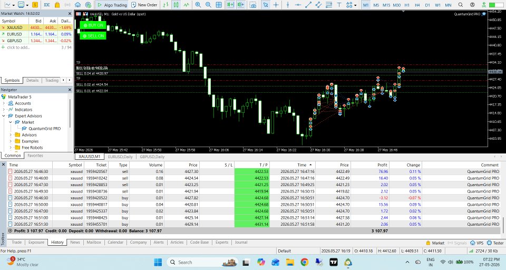Expand the Advisors folder
The height and width of the screenshot is (270, 506).
click(x=11, y=135)
